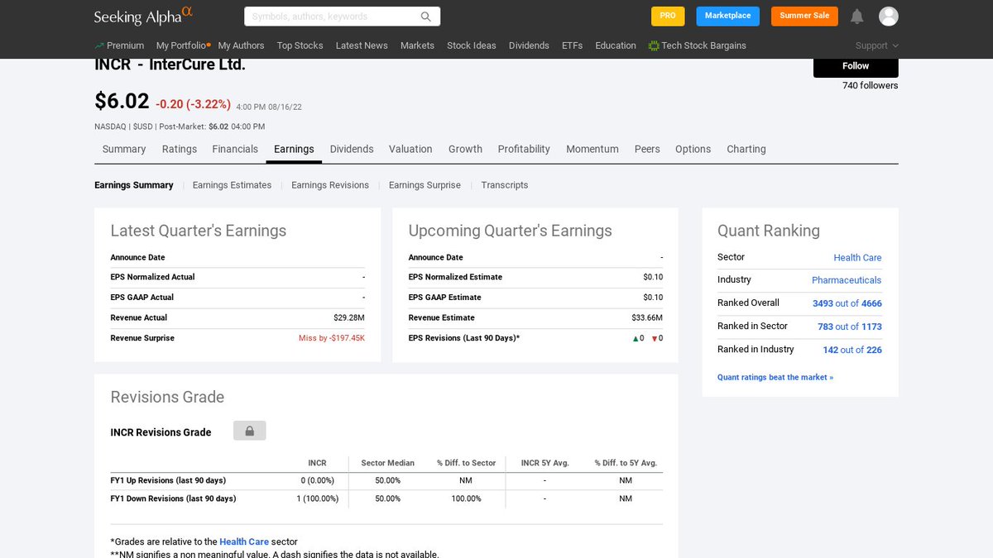Switch to the Summary tab
This screenshot has width=993, height=558.
[124, 149]
